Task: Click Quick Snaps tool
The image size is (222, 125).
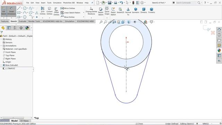Action: point(107,11)
